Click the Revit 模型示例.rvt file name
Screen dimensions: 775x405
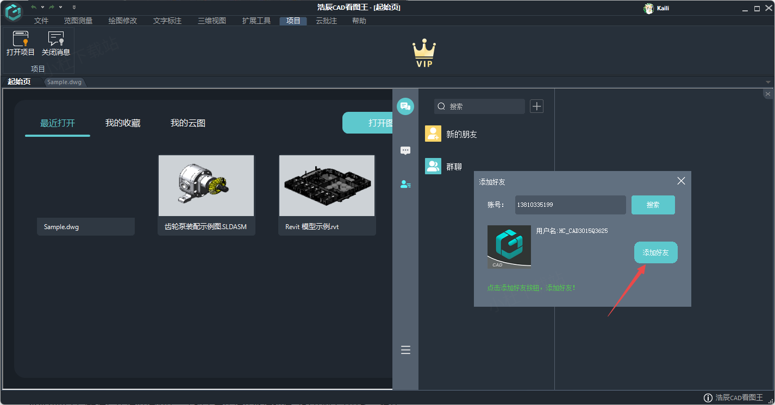click(312, 227)
